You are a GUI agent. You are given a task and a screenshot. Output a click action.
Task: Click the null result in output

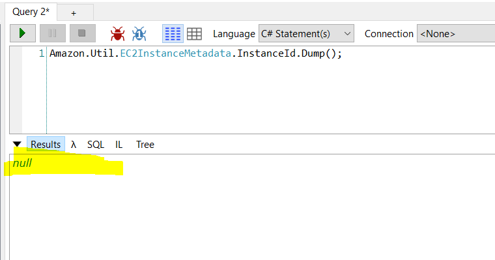[x=22, y=163]
